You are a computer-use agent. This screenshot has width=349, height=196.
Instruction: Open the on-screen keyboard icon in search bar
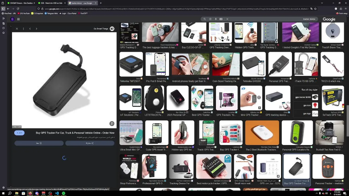point(221,19)
